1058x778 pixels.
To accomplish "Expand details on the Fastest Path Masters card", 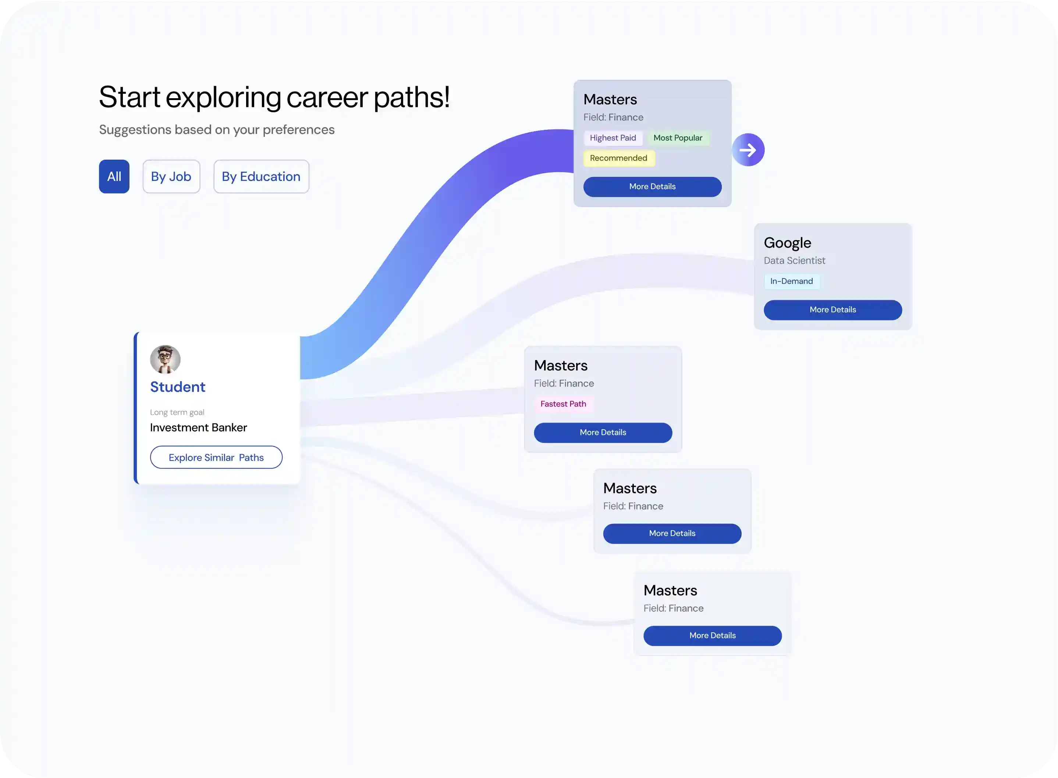I will [603, 432].
